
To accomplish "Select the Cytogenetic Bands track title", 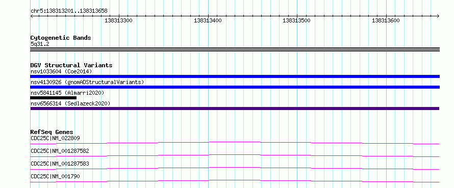I will [61, 38].
